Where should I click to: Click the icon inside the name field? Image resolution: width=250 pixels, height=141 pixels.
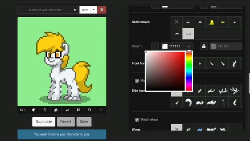point(75,10)
